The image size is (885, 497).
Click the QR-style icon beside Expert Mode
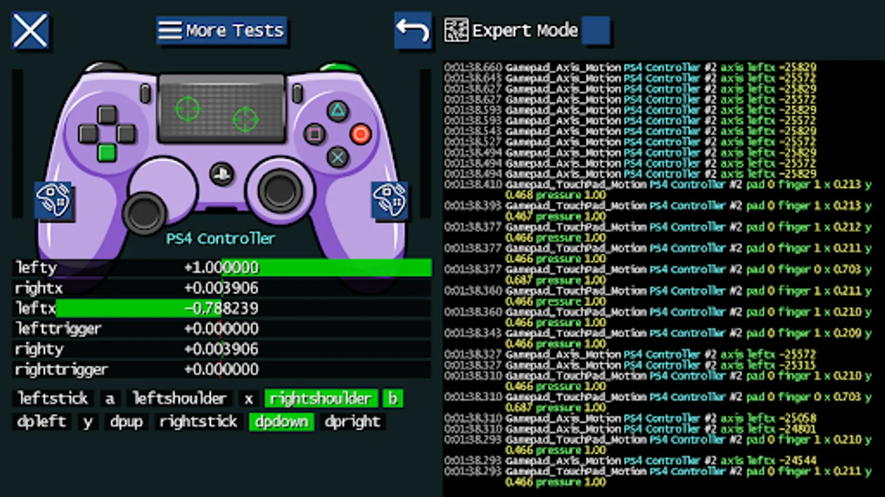[456, 30]
